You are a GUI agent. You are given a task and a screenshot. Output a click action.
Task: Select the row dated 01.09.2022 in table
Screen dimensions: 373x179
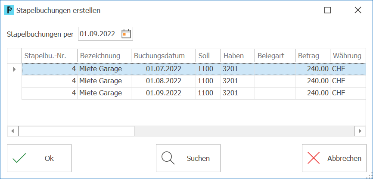tap(194, 93)
